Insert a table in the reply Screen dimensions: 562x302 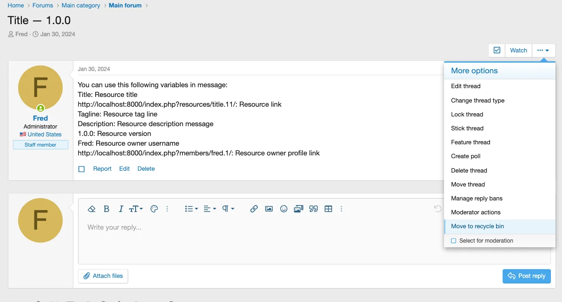pyautogui.click(x=328, y=209)
